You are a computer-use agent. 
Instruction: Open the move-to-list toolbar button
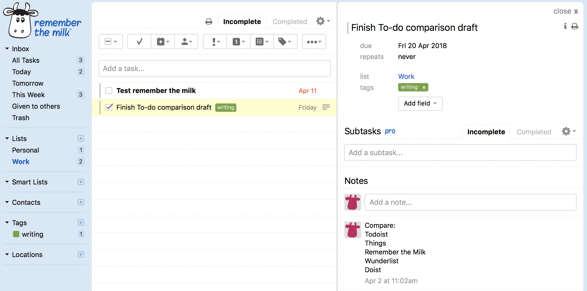coord(262,42)
